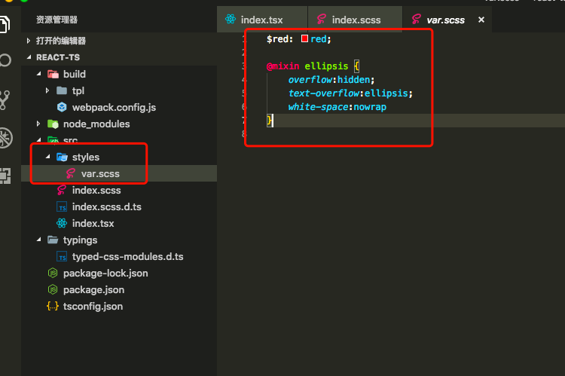Close the var.scss tab
Viewport: 565px width, 376px height.
(x=481, y=20)
